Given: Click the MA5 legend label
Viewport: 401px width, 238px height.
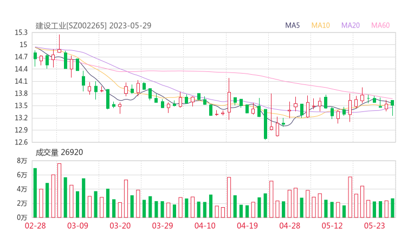Looking at the screenshot, I should [292, 25].
